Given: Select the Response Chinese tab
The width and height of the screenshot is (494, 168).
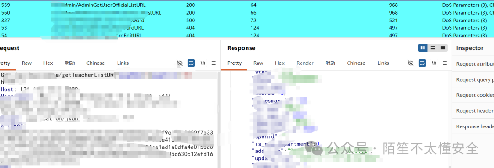Looking at the screenshot, I should (x=356, y=63).
